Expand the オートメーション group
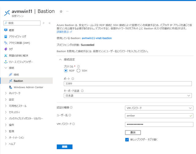This screenshot has width=196, height=154. point(6,137)
